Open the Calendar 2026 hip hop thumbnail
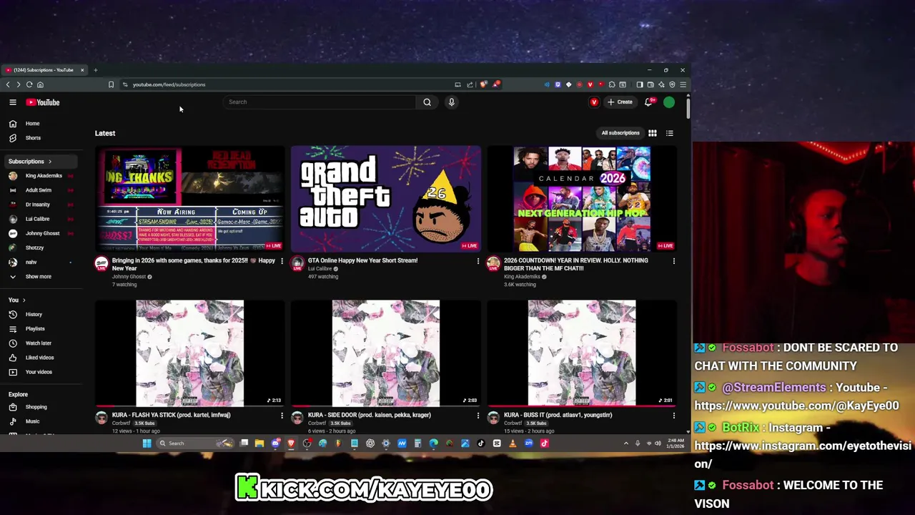Screen dimensions: 915x515 point(582,199)
